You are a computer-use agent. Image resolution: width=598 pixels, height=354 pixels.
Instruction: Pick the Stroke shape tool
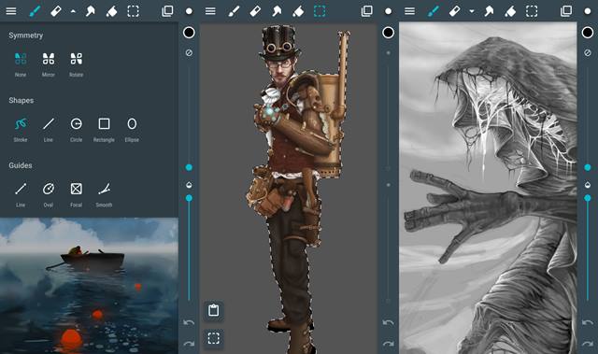[x=21, y=130]
